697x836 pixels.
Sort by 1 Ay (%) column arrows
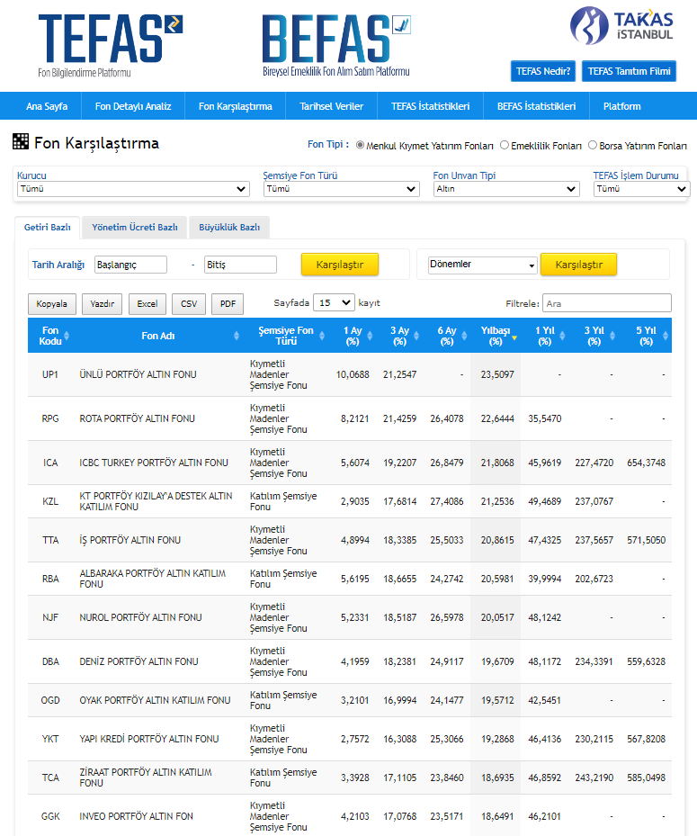pos(370,336)
